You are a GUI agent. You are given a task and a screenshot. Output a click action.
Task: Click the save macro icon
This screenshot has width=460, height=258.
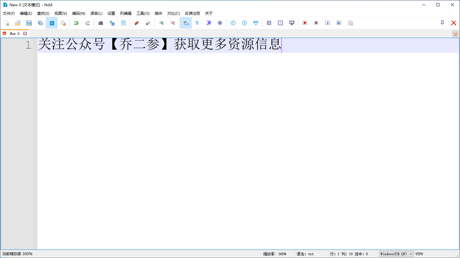coord(350,23)
